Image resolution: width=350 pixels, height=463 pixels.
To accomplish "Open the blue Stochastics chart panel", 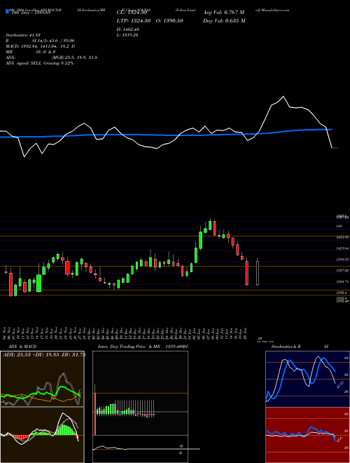I will coord(307,379).
